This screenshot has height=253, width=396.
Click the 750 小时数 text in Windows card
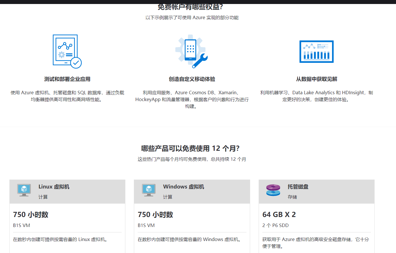155,215
